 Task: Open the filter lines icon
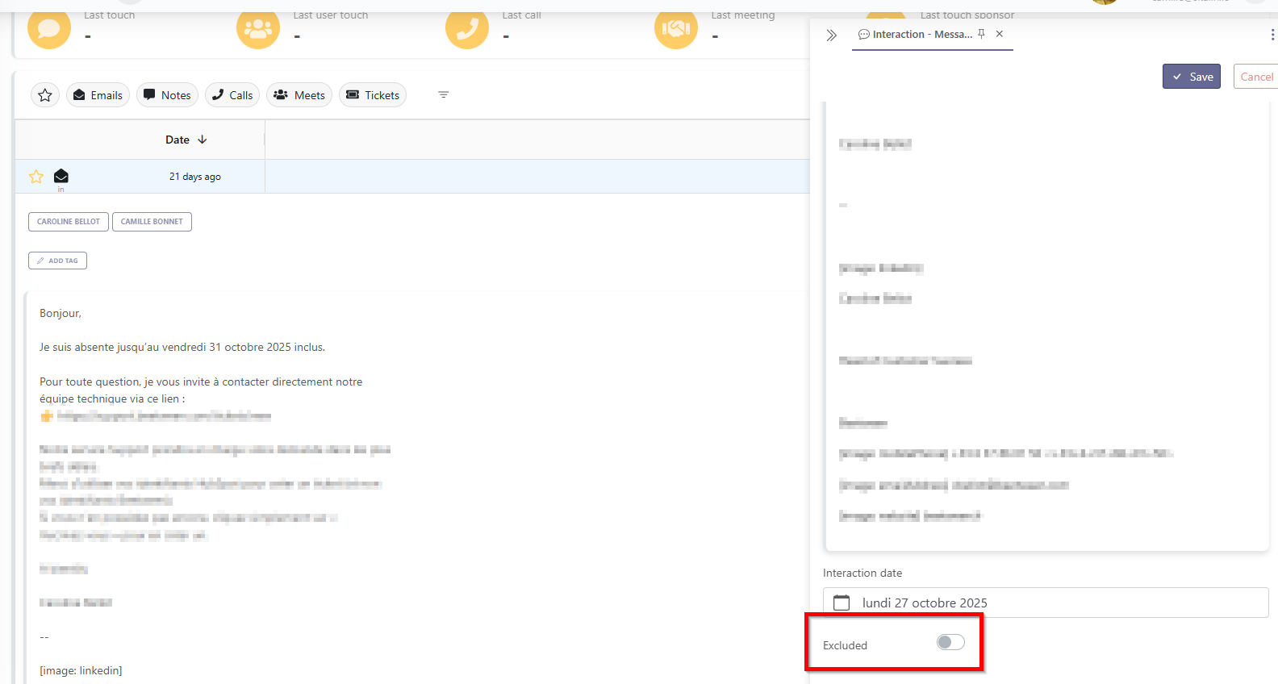coord(443,95)
